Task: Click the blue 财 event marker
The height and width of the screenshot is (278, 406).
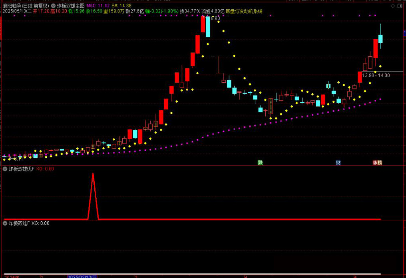Action: pos(338,163)
